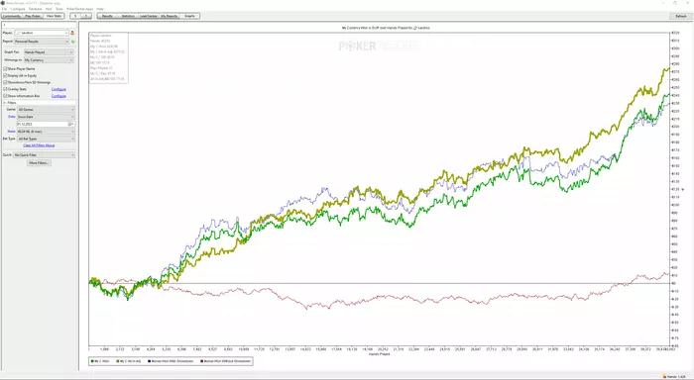The width and height of the screenshot is (694, 380).
Task: Toggle the Overlay Stats checkbox
Action: [x=5, y=89]
